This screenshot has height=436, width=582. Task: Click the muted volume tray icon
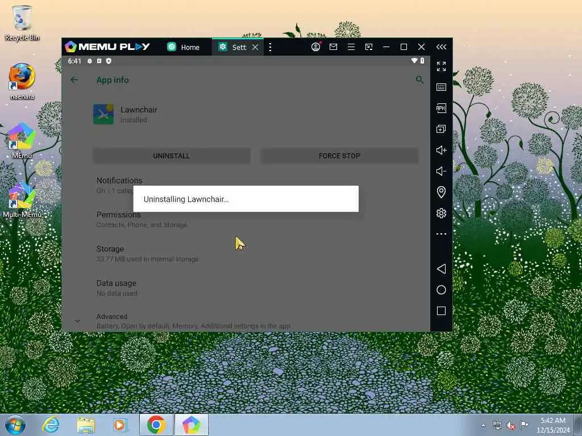point(511,425)
